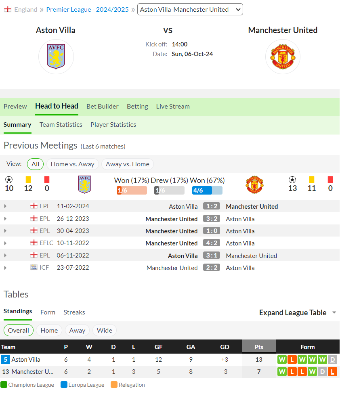Click the blue 4/6 win progress bar
The width and height of the screenshot is (340, 396).
[x=207, y=190]
